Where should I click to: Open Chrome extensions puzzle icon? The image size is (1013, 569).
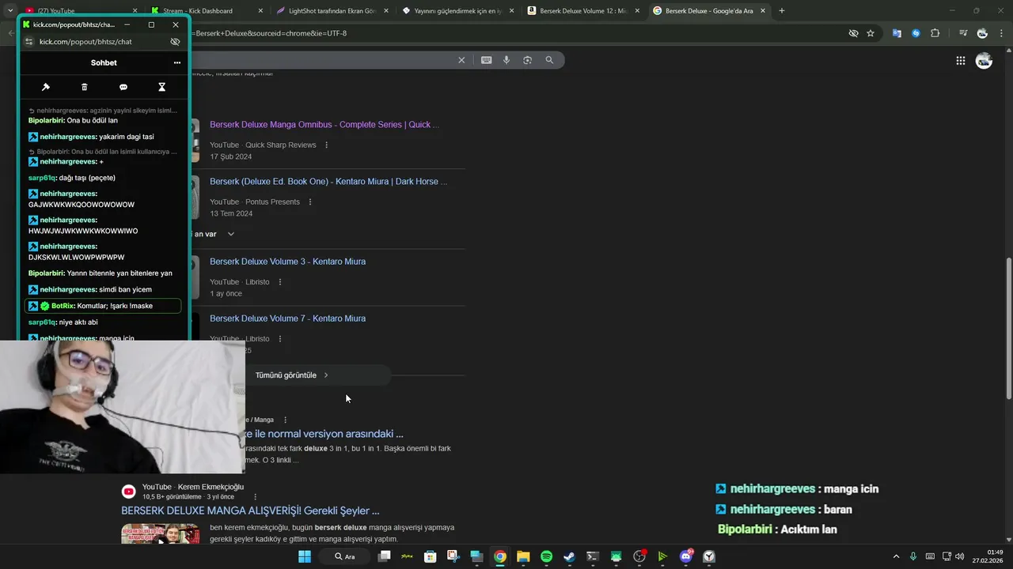[x=935, y=33]
